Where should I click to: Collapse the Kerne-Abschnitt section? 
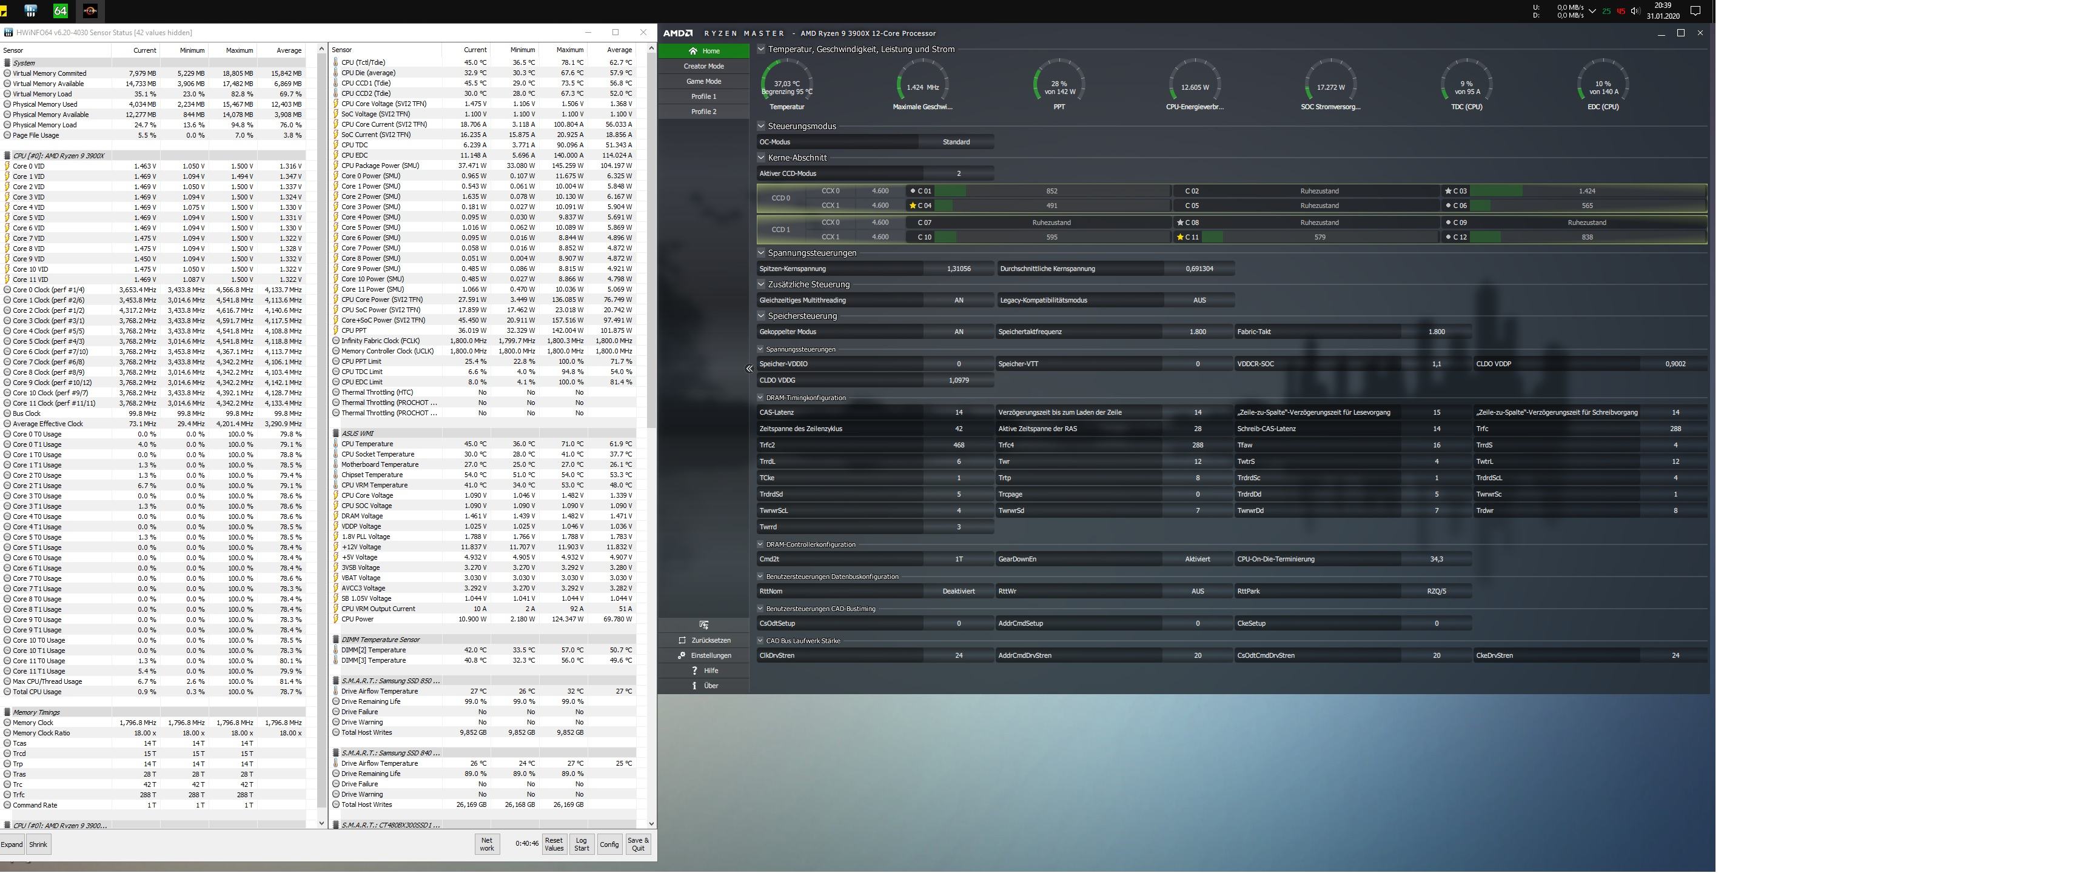[761, 158]
